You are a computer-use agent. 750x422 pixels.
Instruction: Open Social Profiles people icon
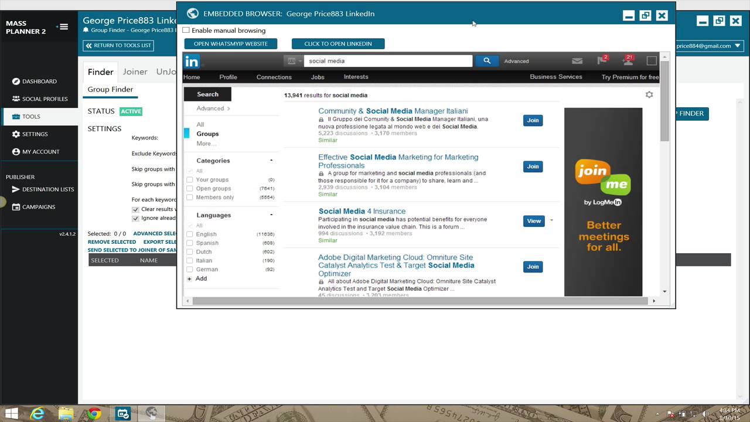pos(16,99)
